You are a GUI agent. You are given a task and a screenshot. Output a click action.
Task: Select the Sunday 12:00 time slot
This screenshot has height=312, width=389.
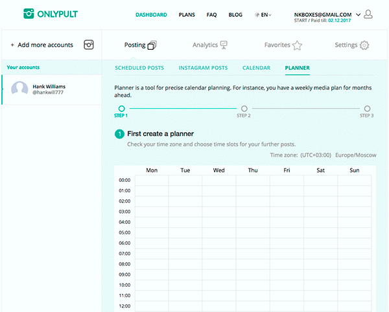coord(355,306)
